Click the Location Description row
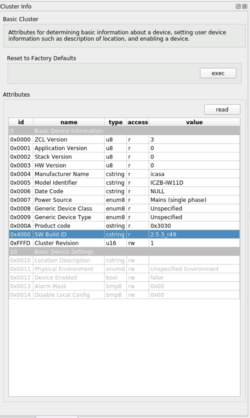Image resolution: width=250 pixels, height=418 pixels. point(124,260)
